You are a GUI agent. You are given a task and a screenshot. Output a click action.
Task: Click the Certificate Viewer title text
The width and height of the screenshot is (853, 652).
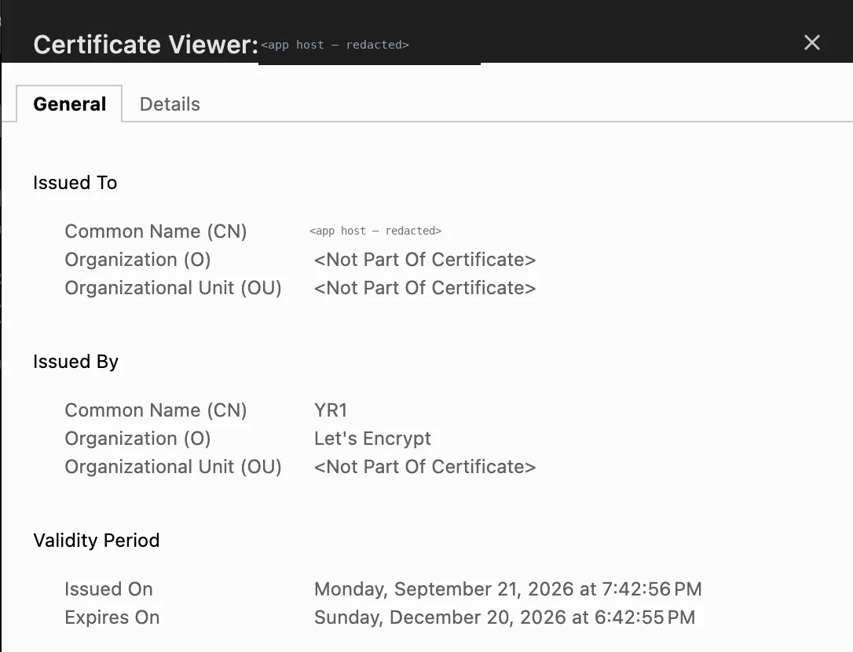coord(145,45)
